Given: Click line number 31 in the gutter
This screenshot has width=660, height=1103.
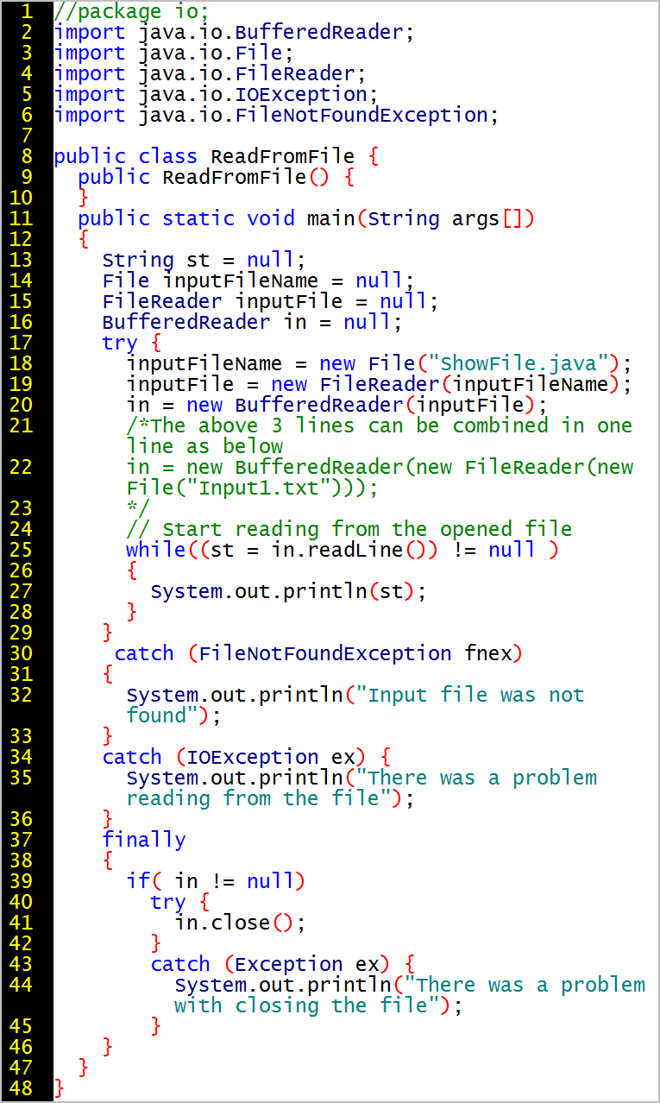Looking at the screenshot, I should (x=20, y=675).
